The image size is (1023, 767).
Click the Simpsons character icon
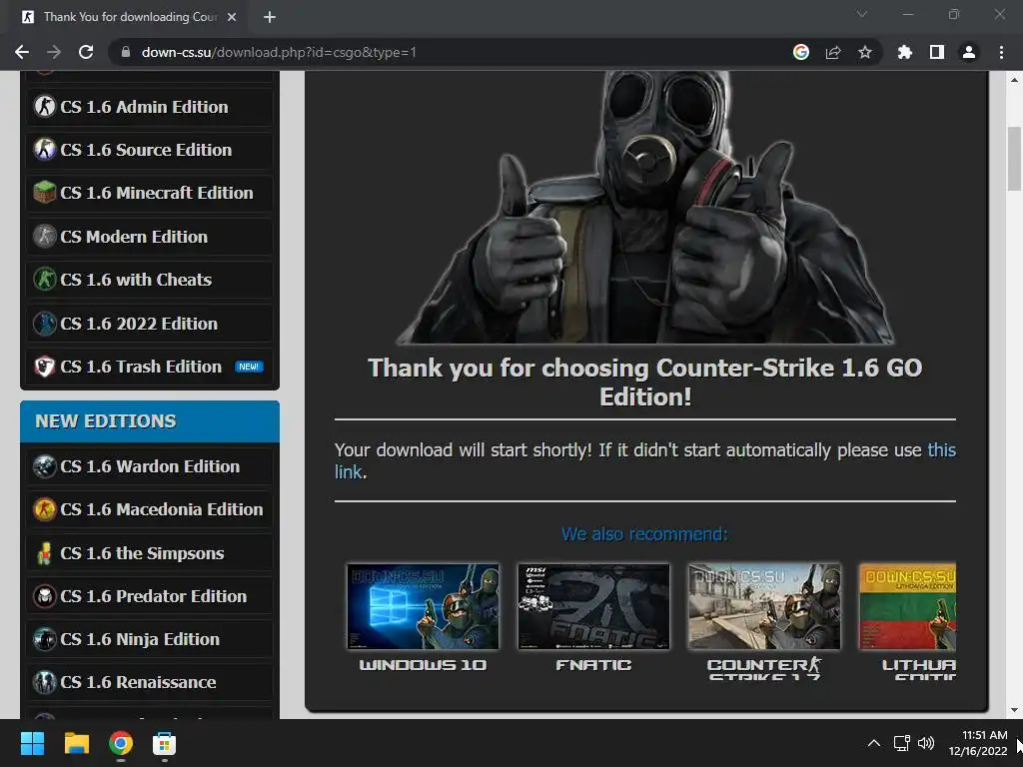click(x=44, y=553)
